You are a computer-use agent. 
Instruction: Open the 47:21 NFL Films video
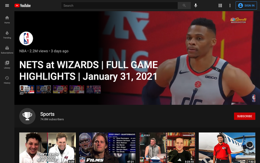tap(107, 148)
